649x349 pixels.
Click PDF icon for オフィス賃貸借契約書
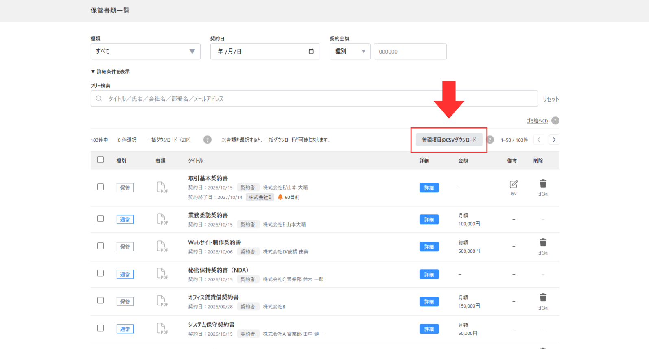162,301
